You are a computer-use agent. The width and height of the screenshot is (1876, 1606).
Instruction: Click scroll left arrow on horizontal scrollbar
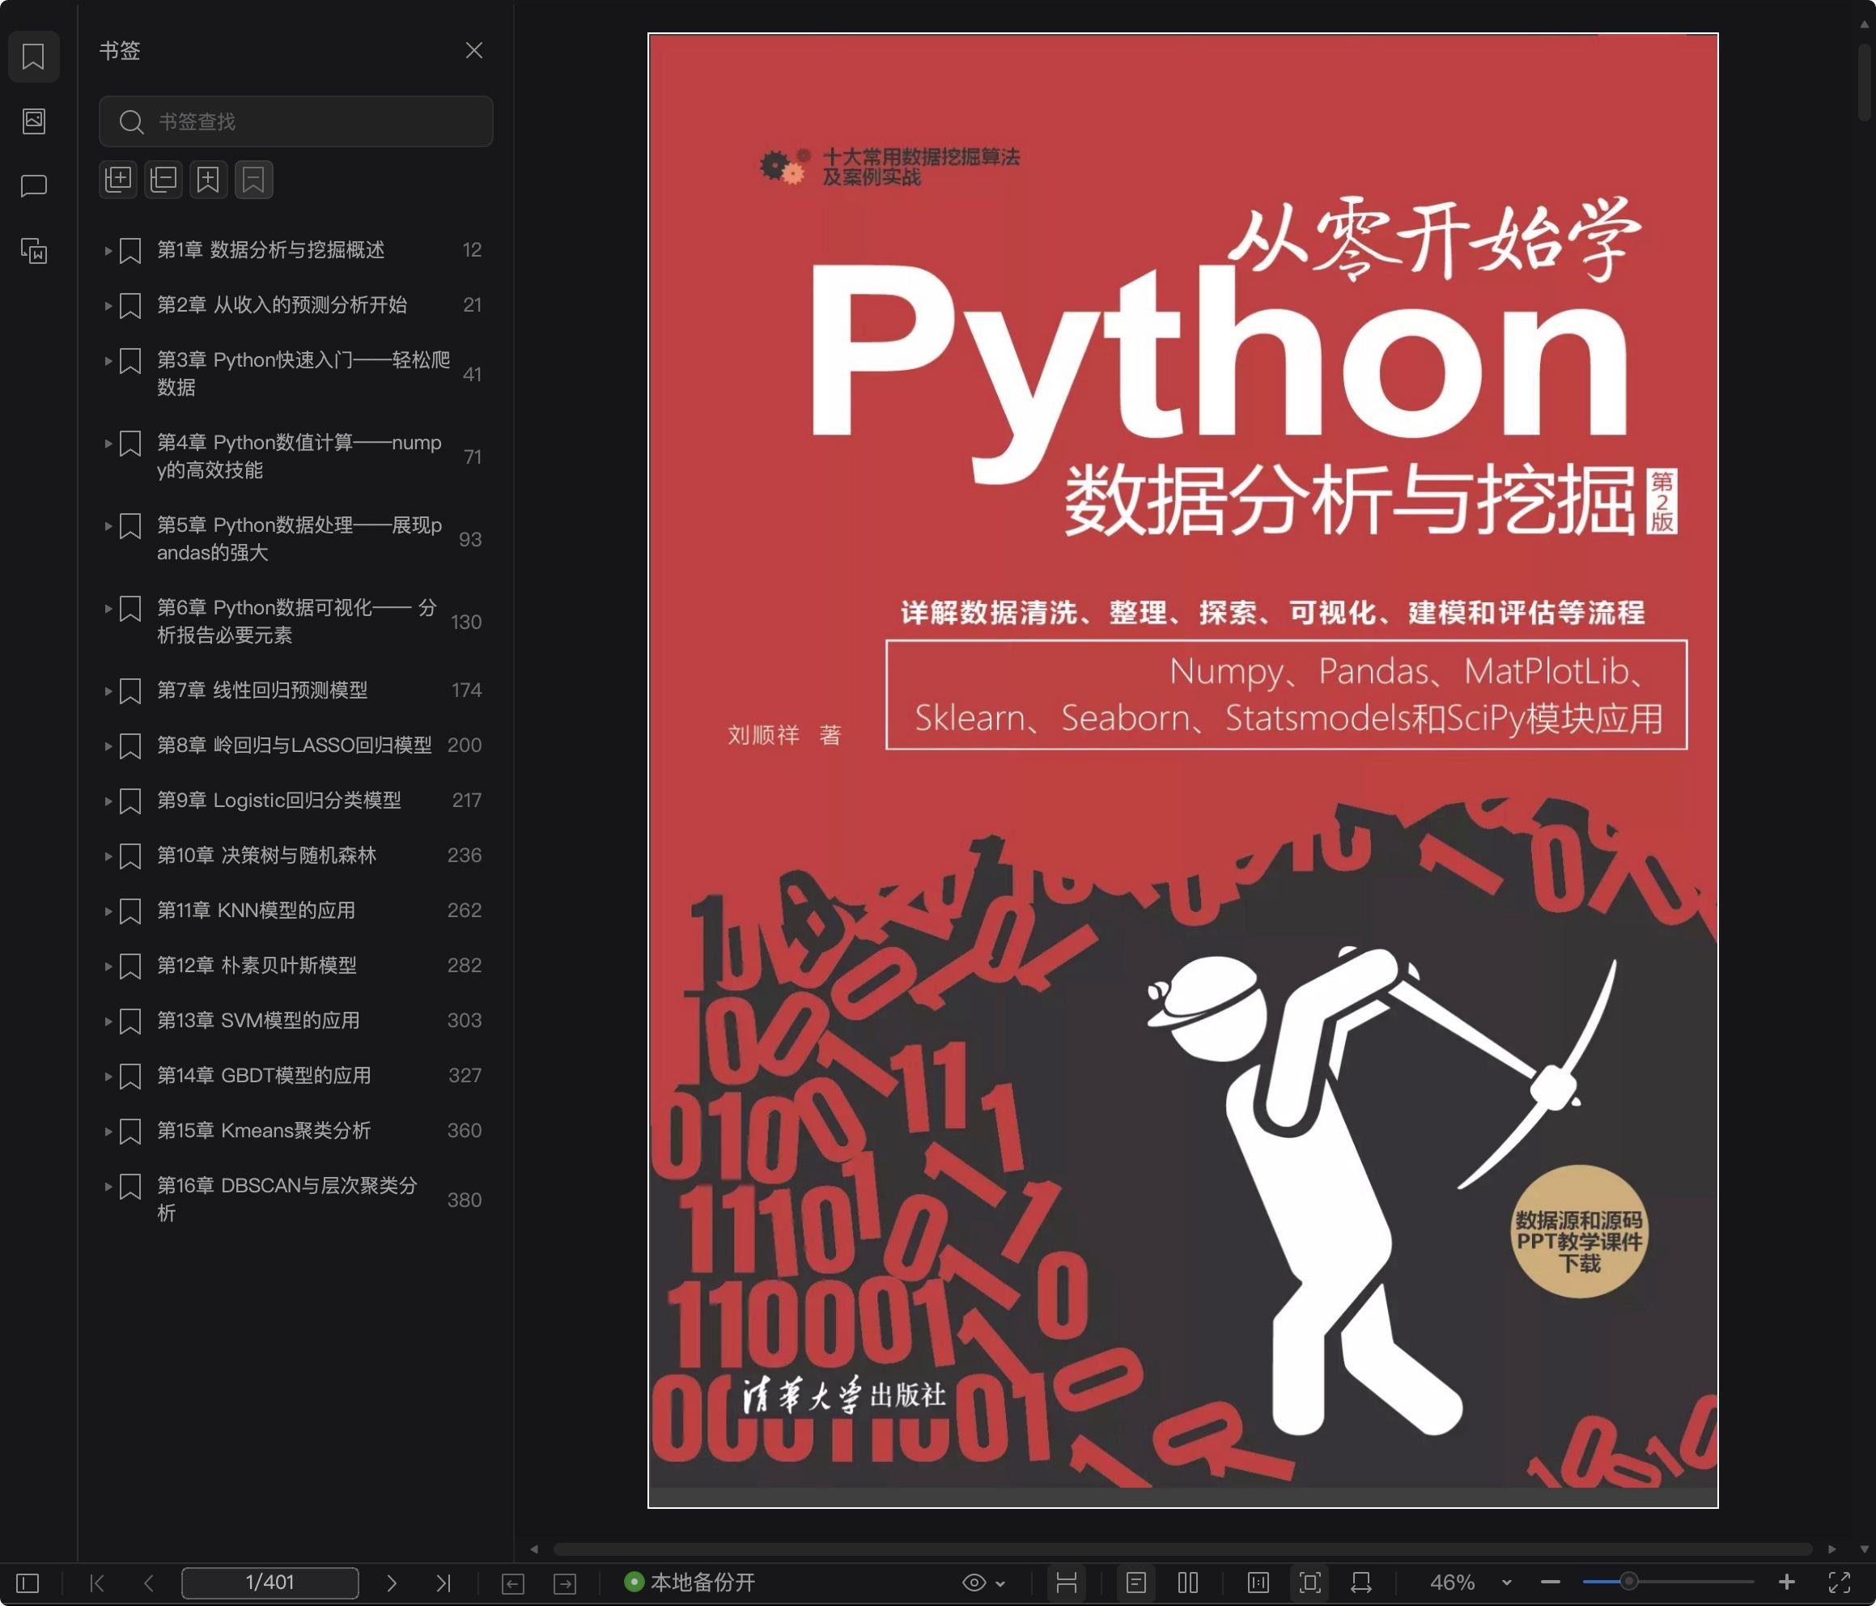(x=534, y=1549)
